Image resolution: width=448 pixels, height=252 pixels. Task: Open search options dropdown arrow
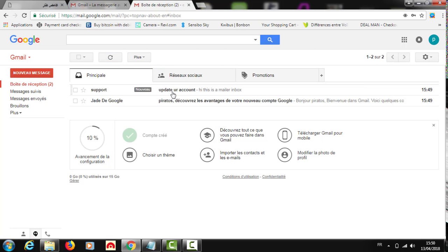(x=255, y=40)
